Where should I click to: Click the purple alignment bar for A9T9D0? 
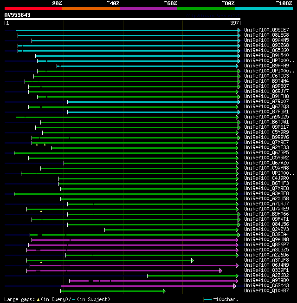tap(153, 281)
